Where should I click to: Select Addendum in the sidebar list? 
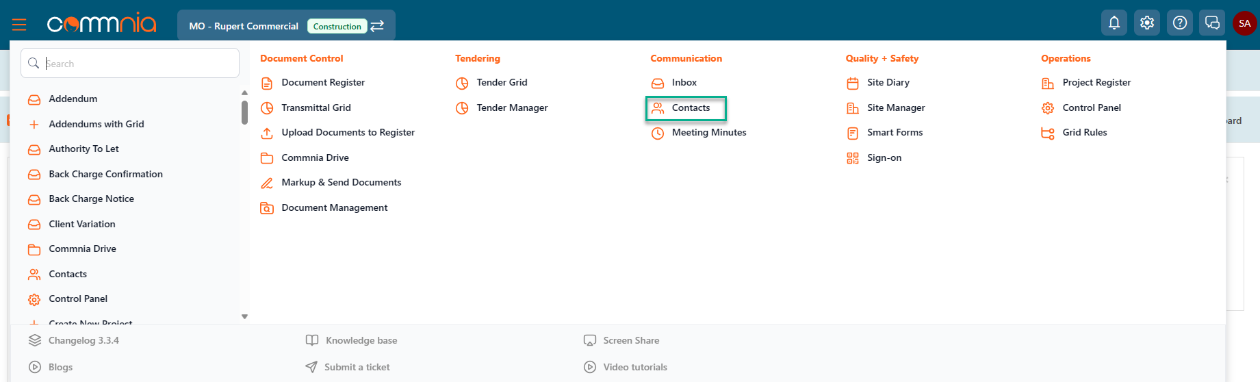(x=73, y=99)
